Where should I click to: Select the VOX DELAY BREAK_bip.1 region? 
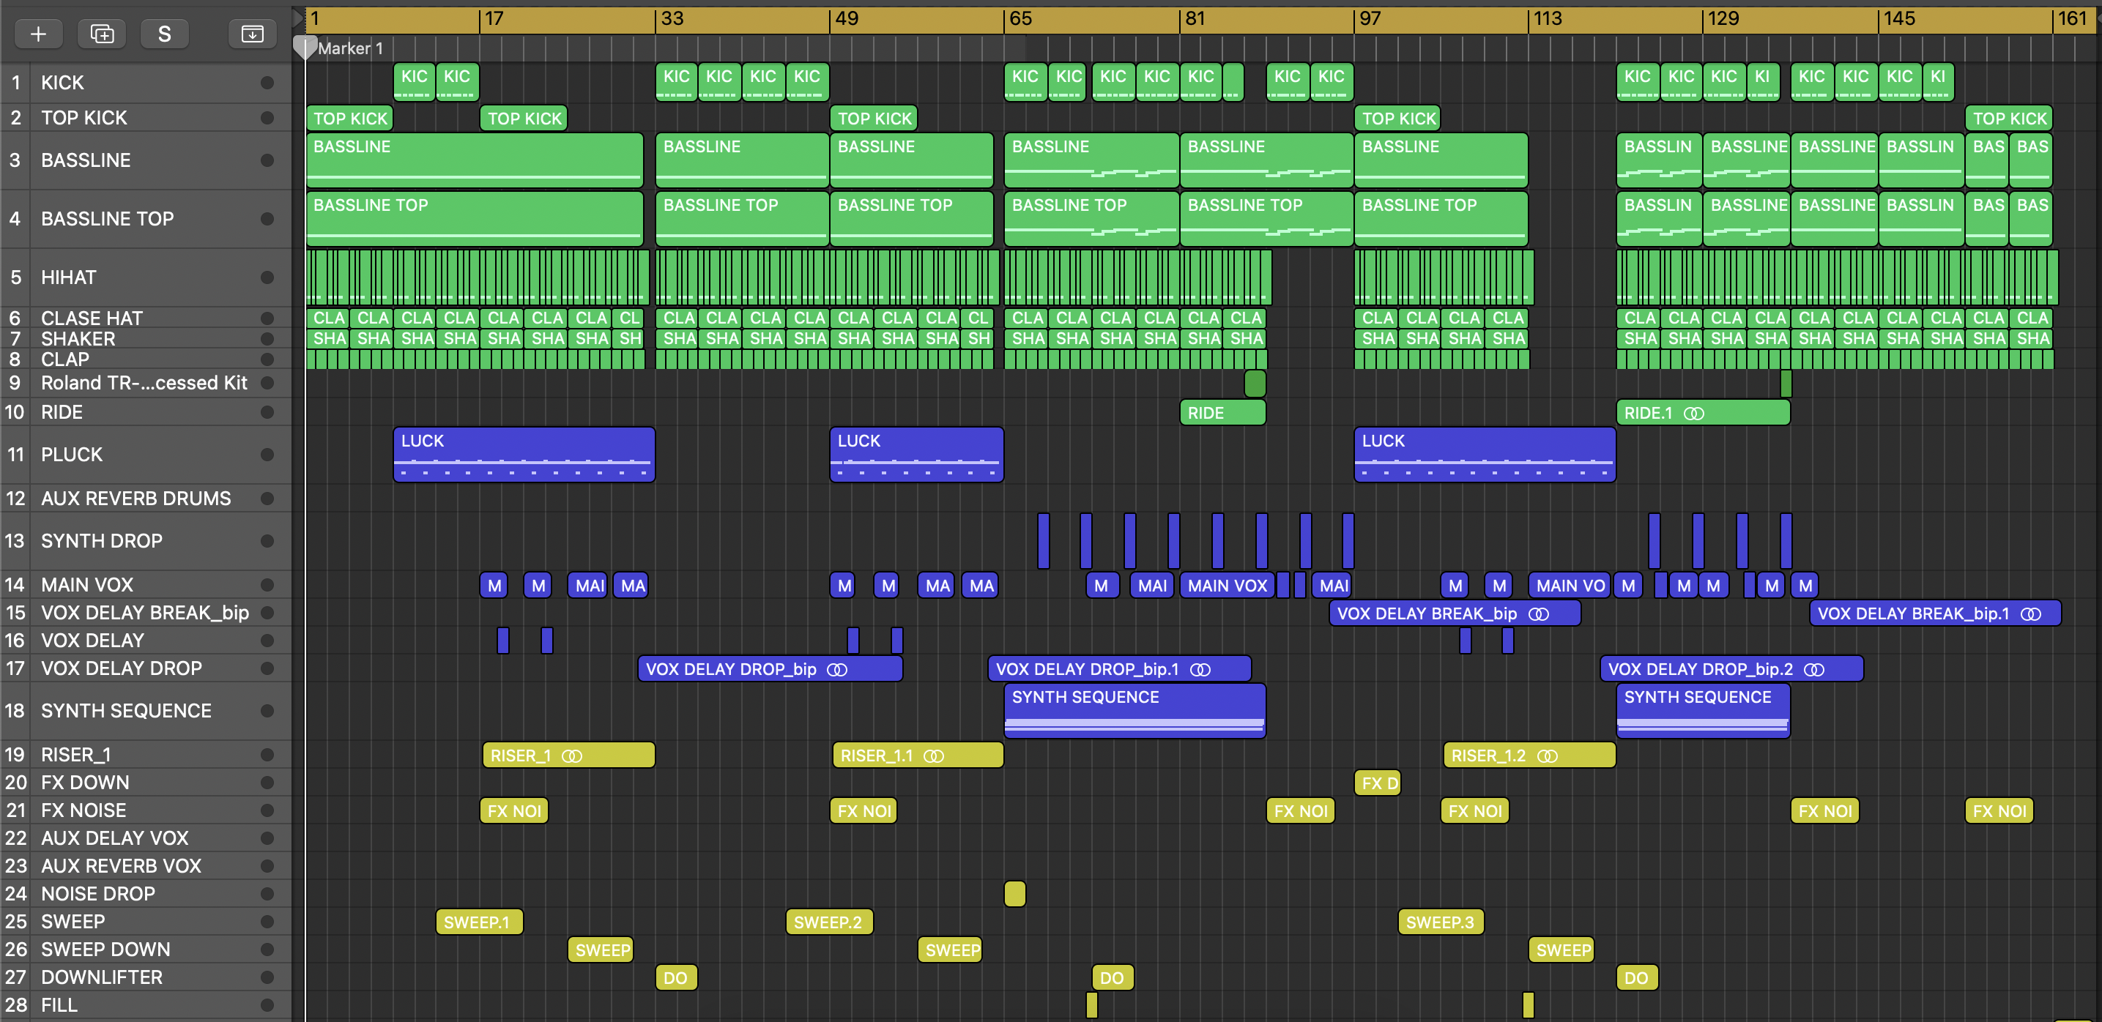[1935, 613]
